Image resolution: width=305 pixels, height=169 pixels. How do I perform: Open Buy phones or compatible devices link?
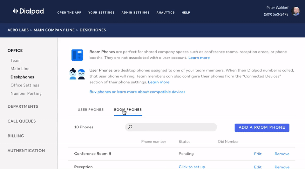[137, 92]
